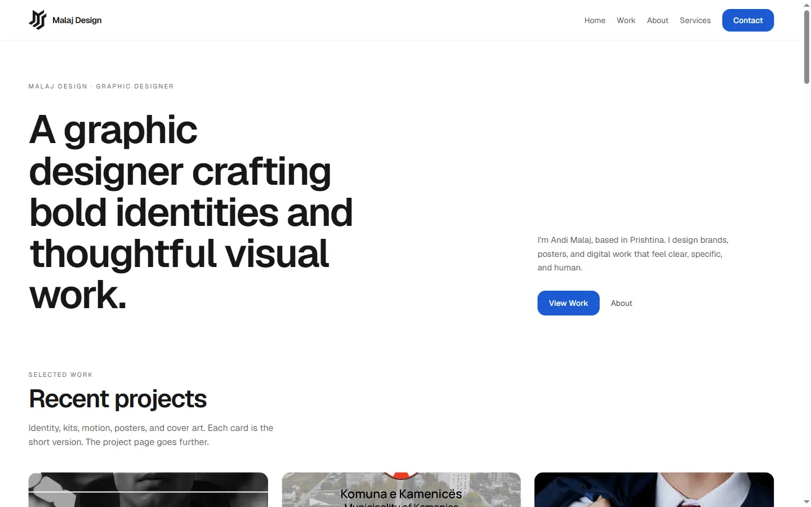811x507 pixels.
Task: Click the 'Recent projects' heading
Action: tap(118, 399)
